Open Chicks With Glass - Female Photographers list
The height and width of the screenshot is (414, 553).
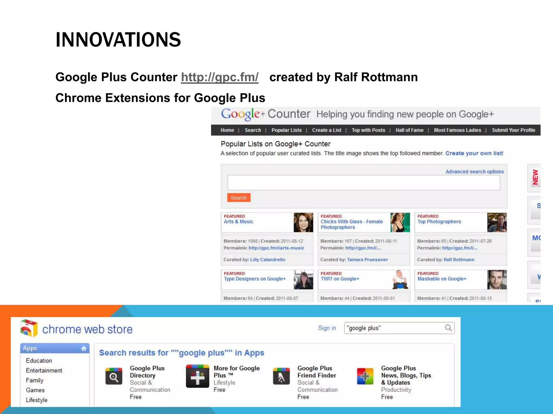pos(352,224)
